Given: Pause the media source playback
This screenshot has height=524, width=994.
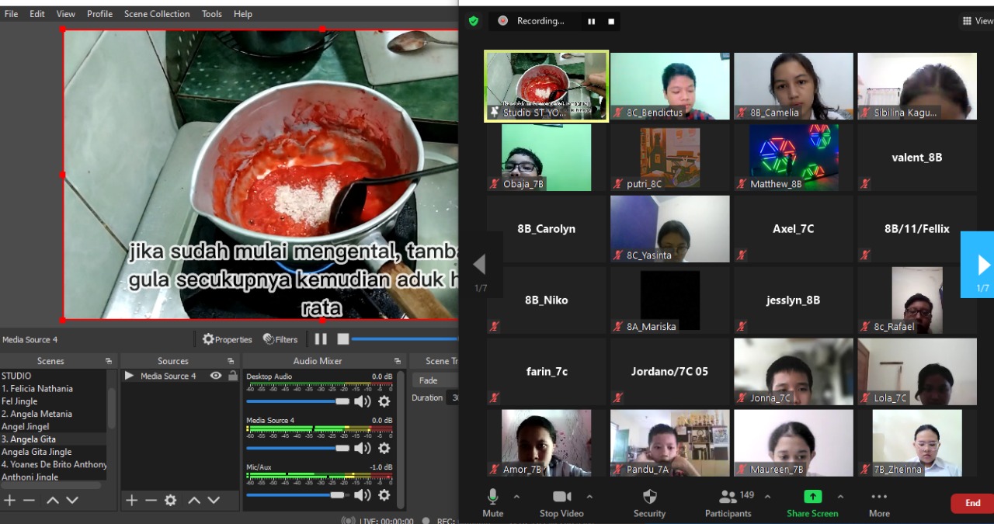Looking at the screenshot, I should [x=321, y=339].
